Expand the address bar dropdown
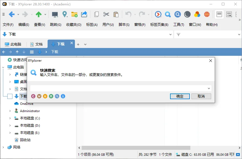This screenshot has height=159, width=242. (x=170, y=34)
